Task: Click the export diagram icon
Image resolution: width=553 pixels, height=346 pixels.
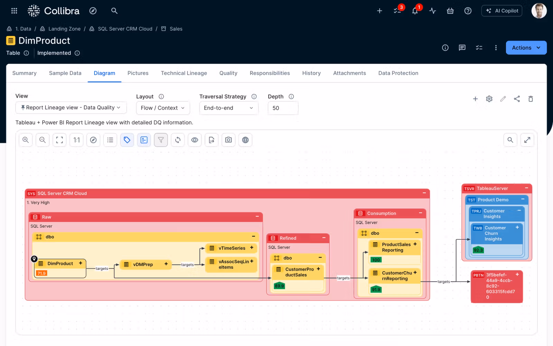Action: (x=212, y=140)
